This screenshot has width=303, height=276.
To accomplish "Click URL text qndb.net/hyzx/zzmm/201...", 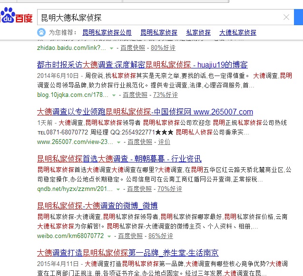I will (x=75, y=189).
